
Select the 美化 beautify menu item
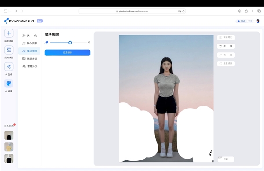(29, 36)
